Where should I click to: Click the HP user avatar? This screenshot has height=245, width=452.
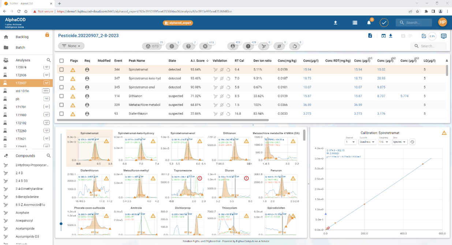coord(442,22)
